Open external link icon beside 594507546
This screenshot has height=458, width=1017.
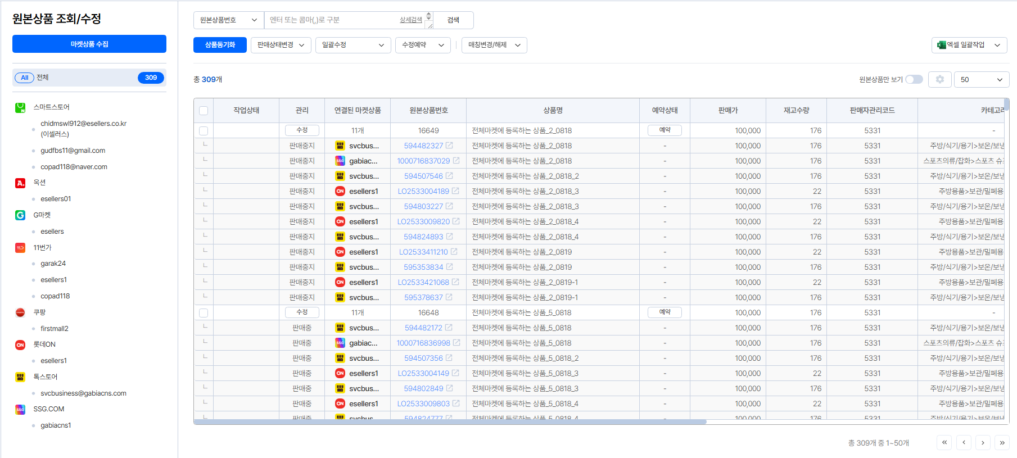click(x=449, y=176)
